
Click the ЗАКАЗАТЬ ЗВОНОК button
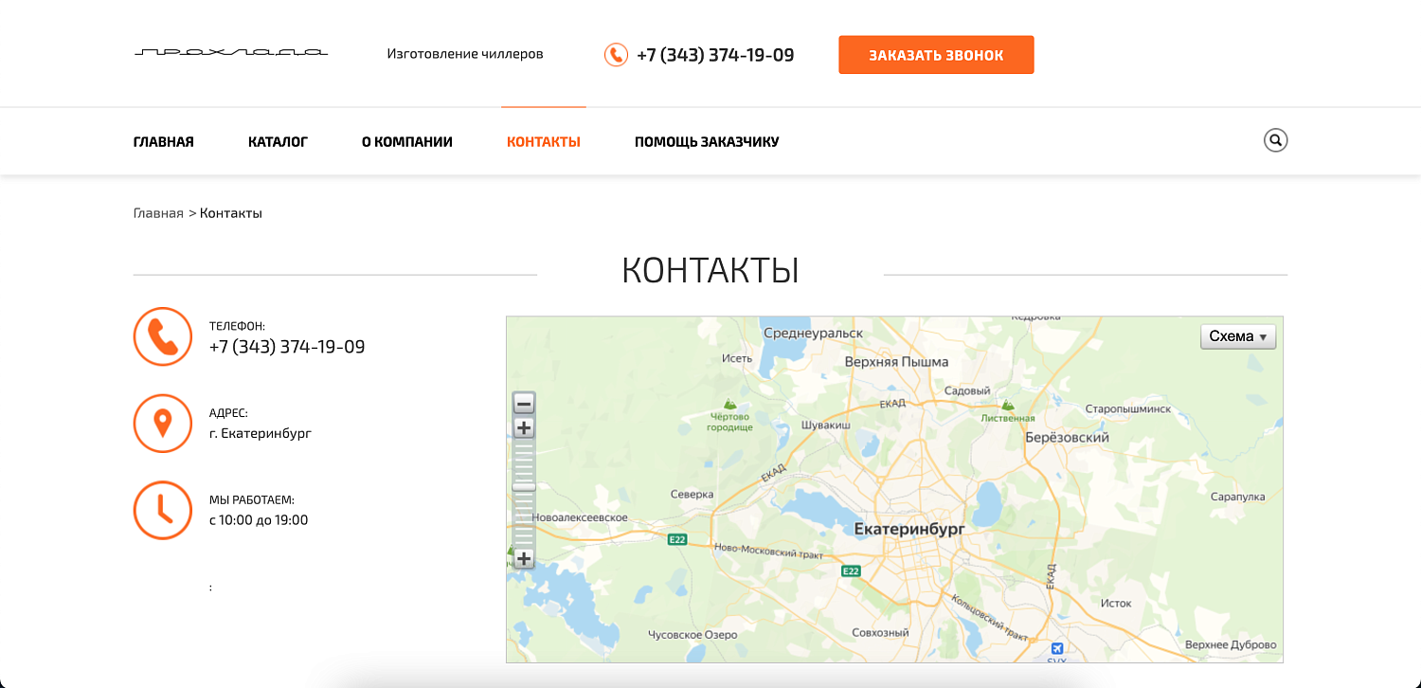(x=936, y=55)
